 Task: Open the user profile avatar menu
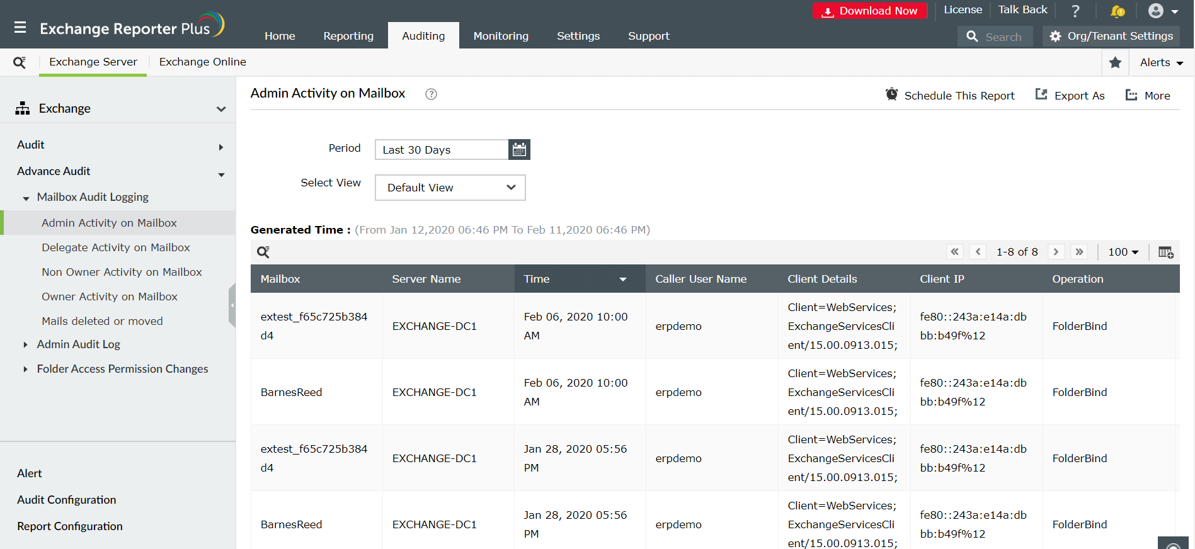coord(1163,11)
